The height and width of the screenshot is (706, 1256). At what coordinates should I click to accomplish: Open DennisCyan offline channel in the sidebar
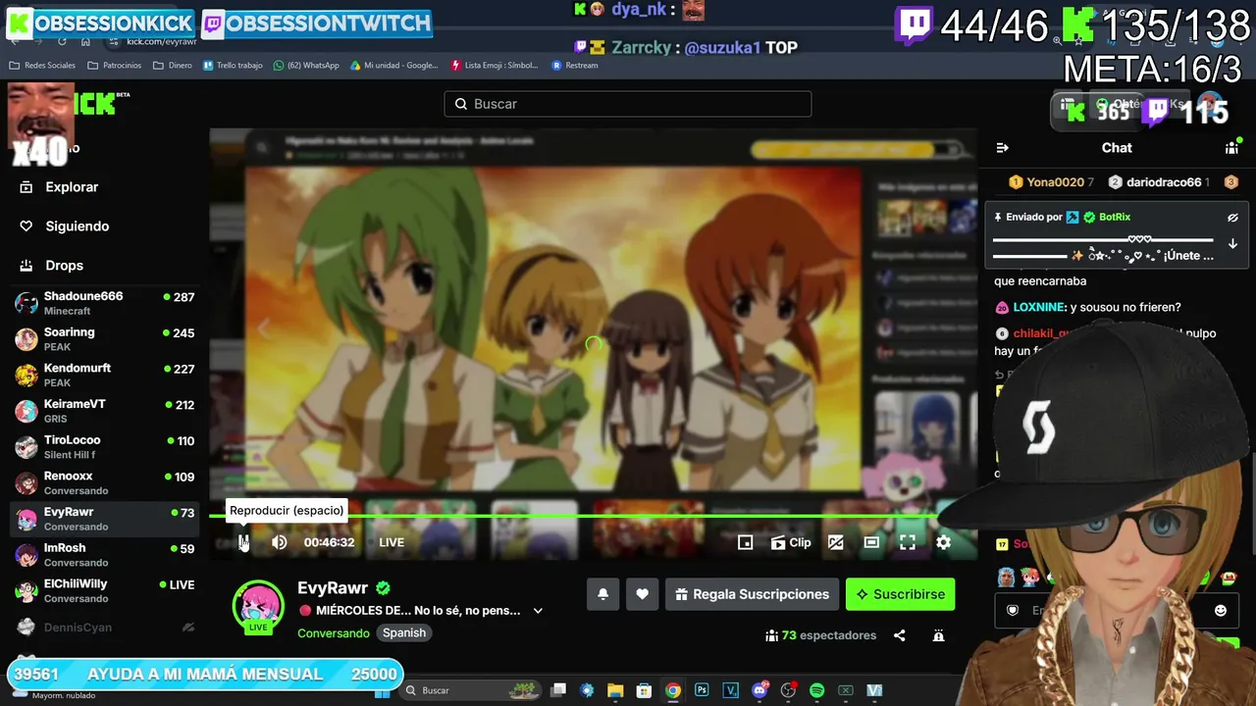105,628
